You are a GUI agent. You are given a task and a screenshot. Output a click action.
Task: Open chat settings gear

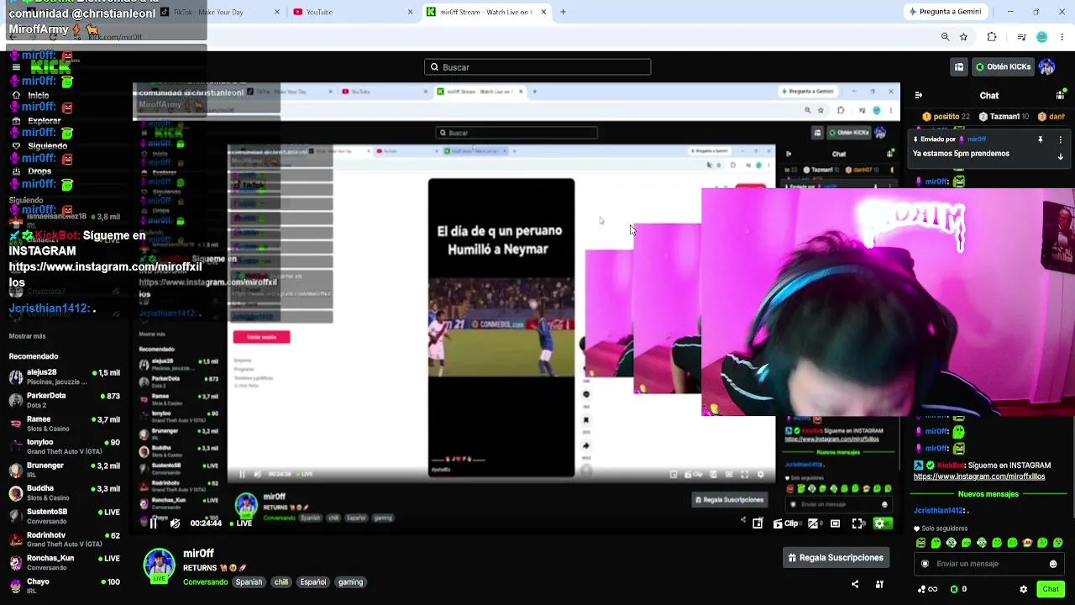click(x=1023, y=589)
